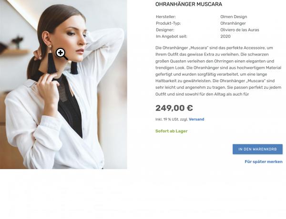Image resolution: width=286 pixels, height=219 pixels.
Task: Click the Olmen Design manufacturer value
Action: (x=234, y=17)
